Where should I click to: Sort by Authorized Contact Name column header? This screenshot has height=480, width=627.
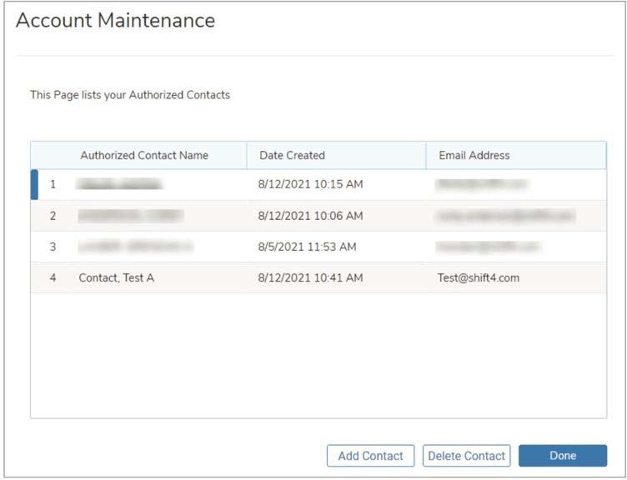click(x=144, y=155)
